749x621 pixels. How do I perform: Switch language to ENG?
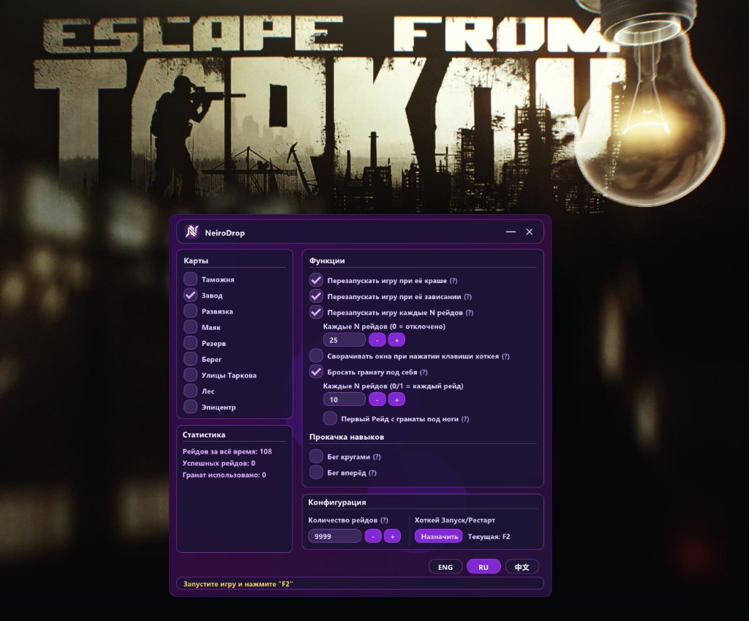pos(445,567)
